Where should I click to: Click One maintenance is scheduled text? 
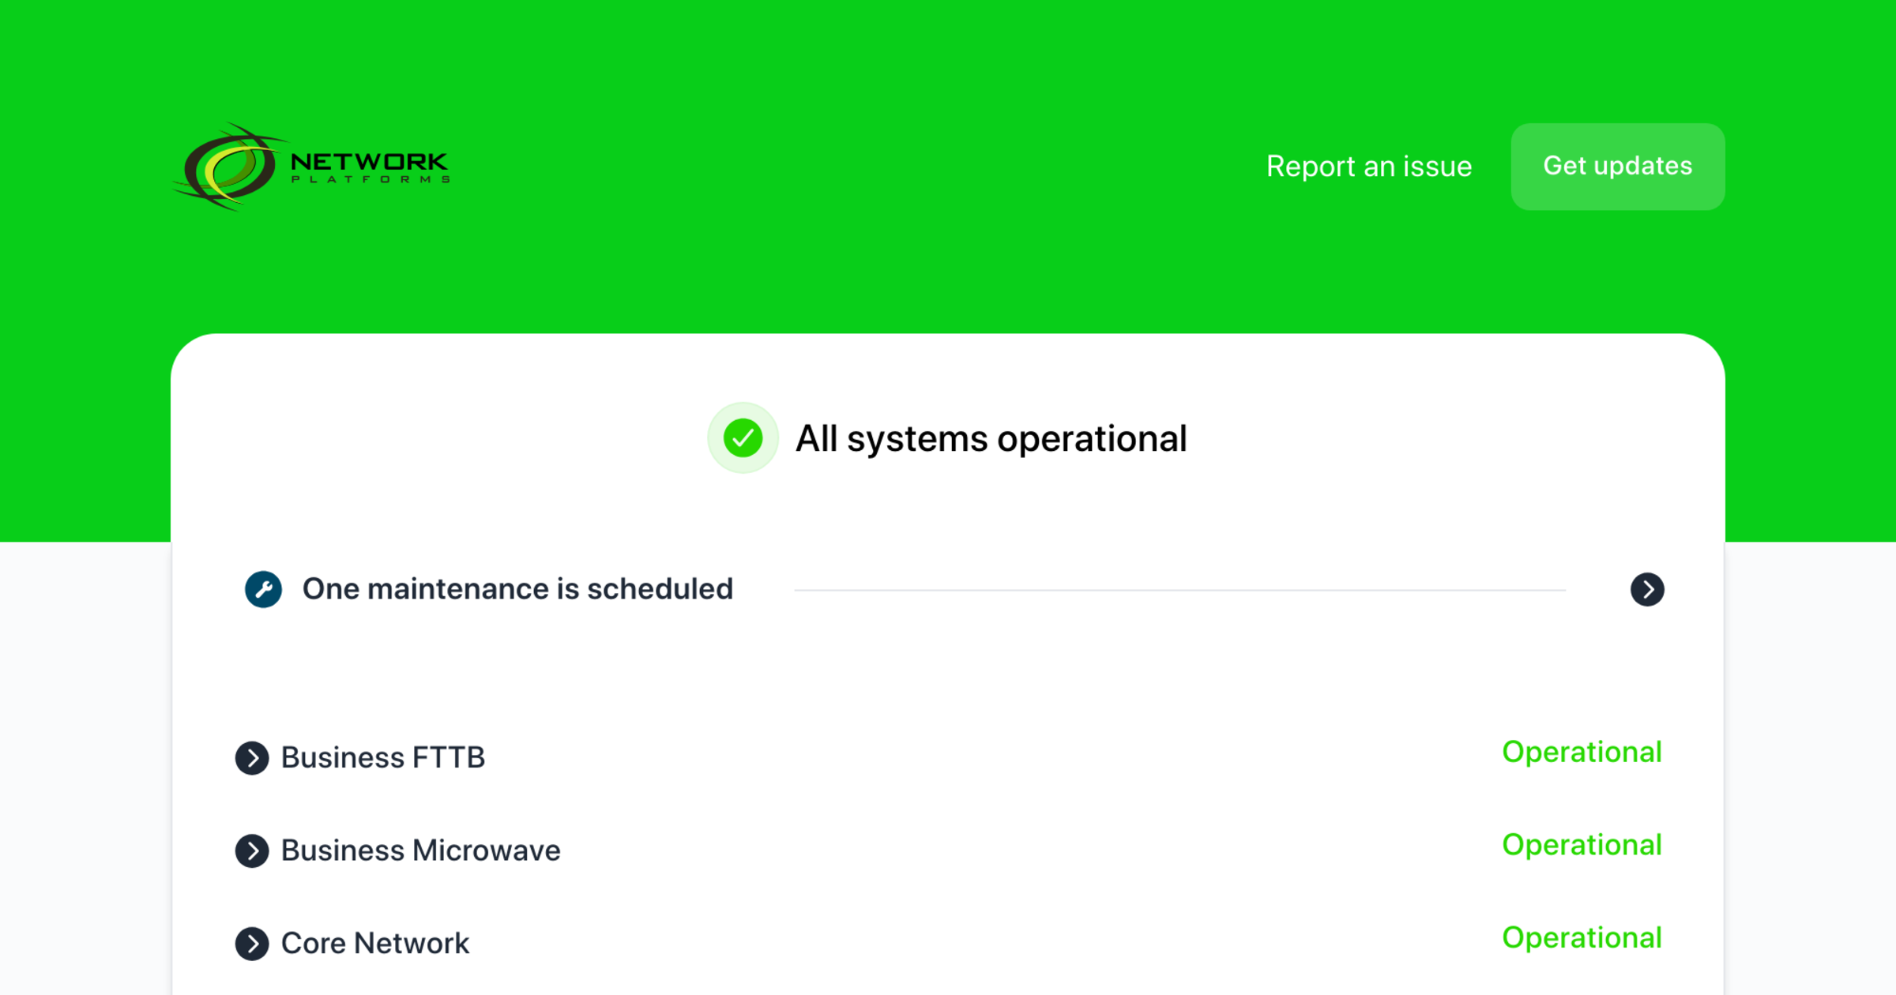tap(517, 588)
